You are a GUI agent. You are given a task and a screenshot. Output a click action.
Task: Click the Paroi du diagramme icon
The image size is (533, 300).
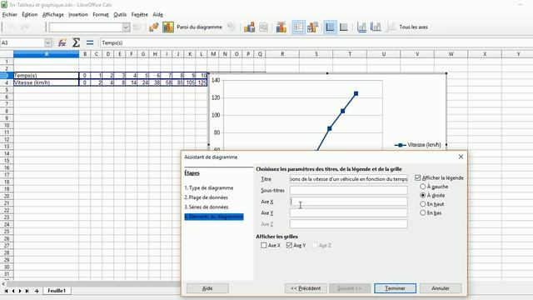[168, 27]
